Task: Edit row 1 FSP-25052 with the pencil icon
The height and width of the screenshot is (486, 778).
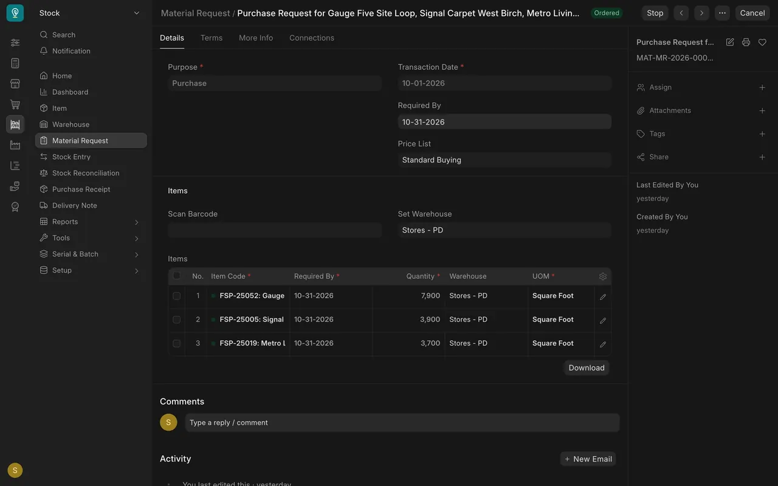Action: (x=603, y=296)
